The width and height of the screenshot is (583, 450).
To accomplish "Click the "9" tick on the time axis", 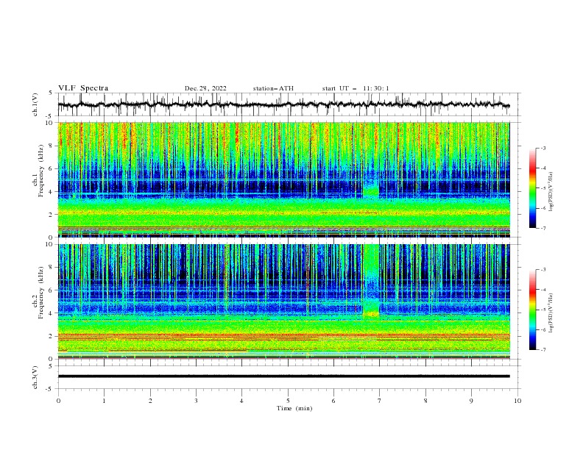I will 471,401.
